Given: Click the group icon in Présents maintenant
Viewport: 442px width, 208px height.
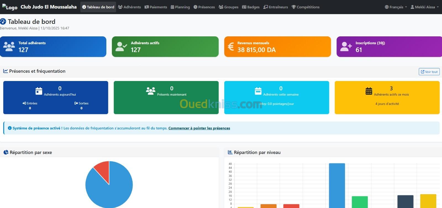Looking at the screenshot, I should pyautogui.click(x=151, y=91).
